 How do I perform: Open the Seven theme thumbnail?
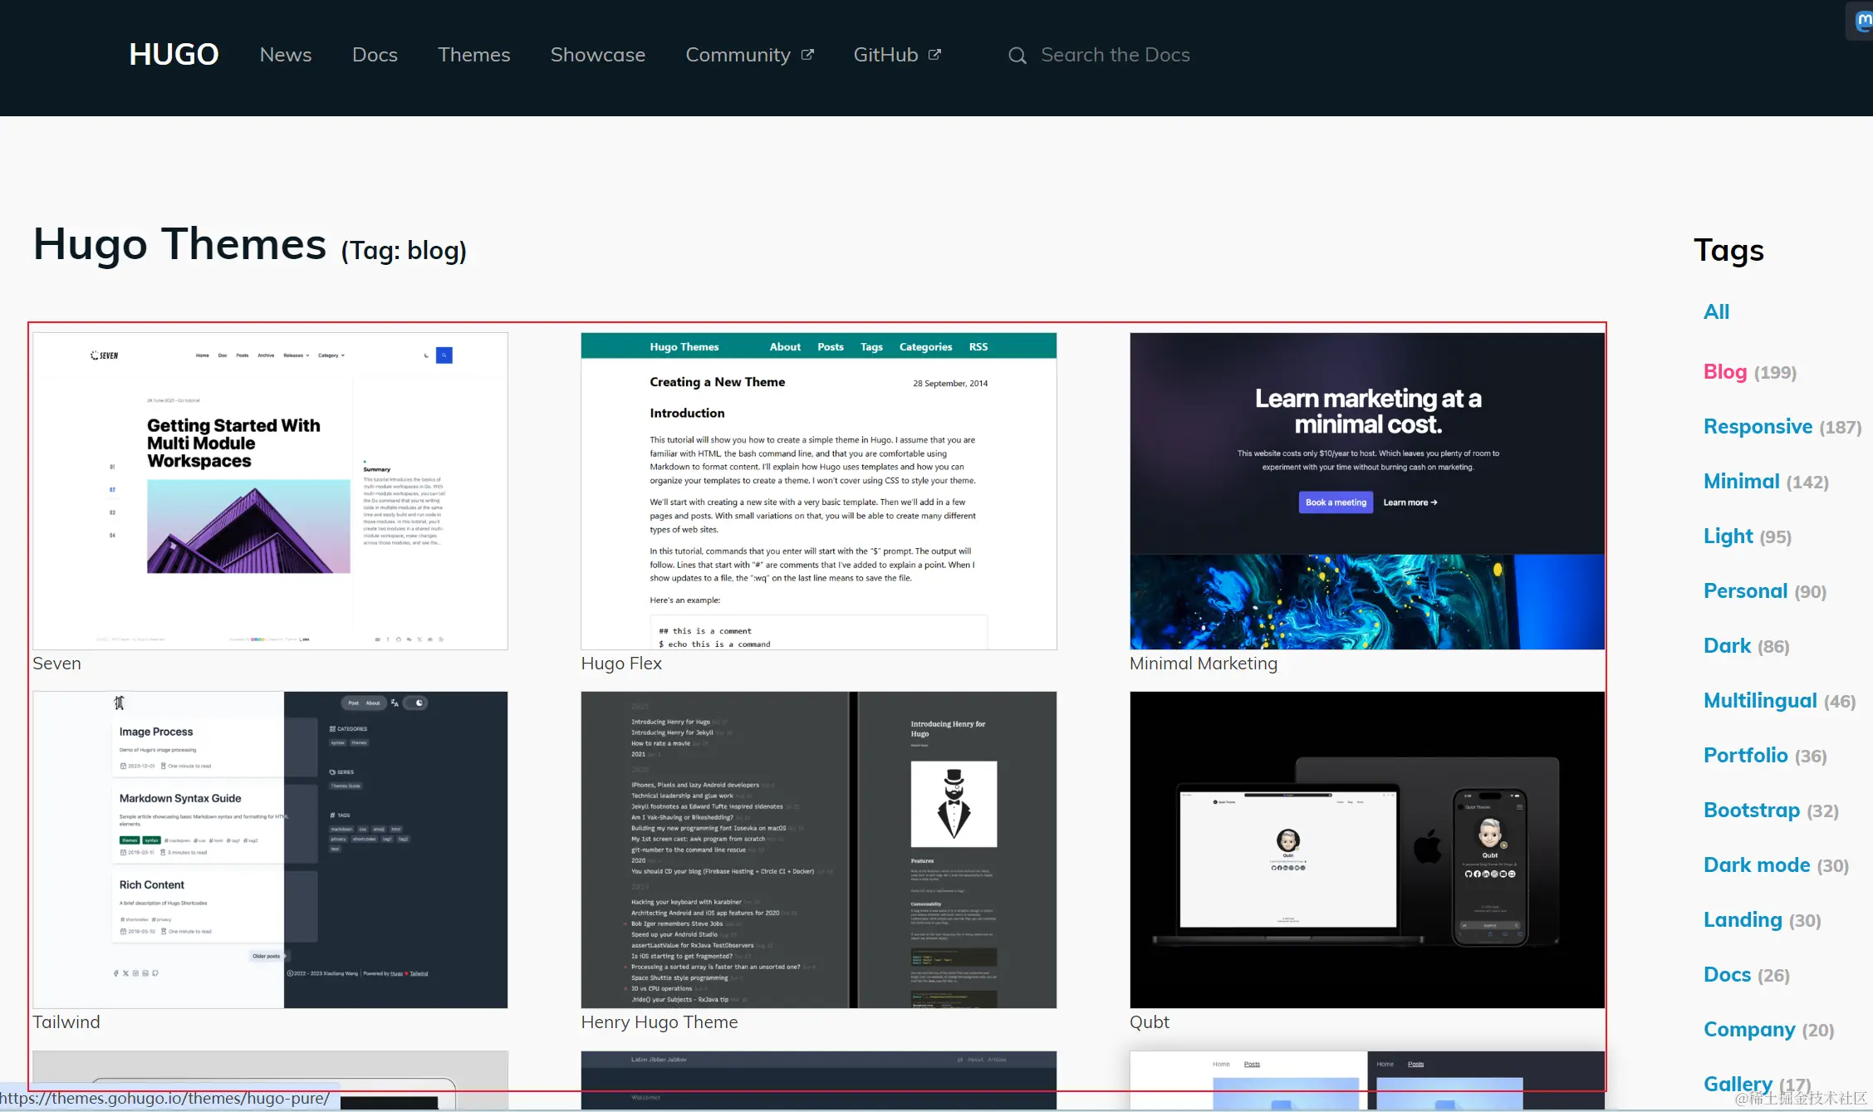pyautogui.click(x=270, y=491)
